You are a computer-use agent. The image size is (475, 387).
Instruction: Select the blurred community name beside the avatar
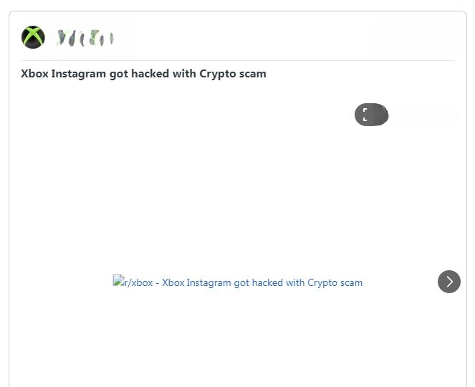pos(85,38)
